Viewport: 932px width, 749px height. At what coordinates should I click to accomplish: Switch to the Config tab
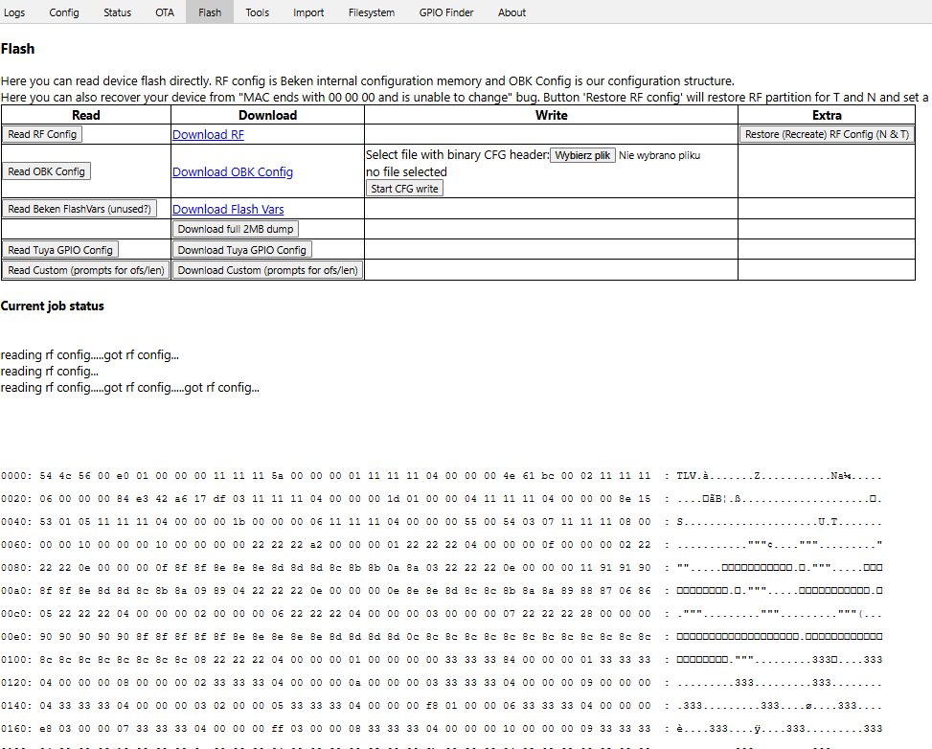(x=64, y=11)
